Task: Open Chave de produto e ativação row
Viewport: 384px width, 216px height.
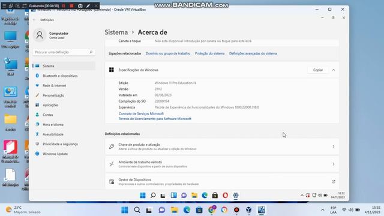Action: click(x=222, y=146)
